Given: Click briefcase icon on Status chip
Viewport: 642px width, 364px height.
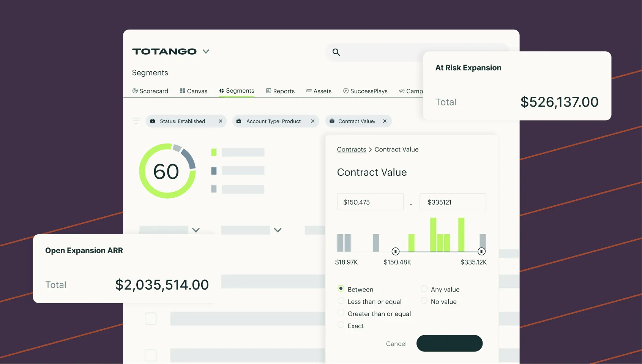Looking at the screenshot, I should tap(153, 121).
